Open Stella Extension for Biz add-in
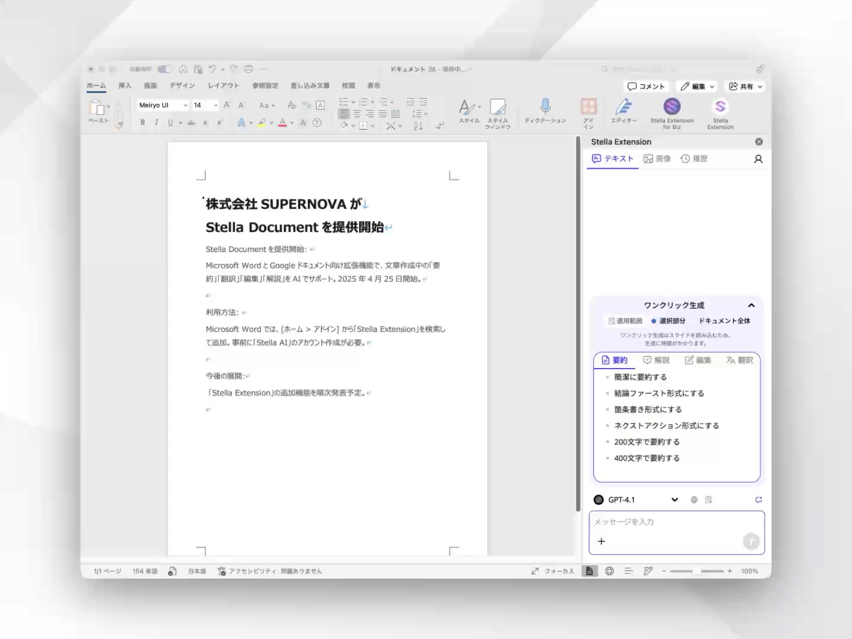The image size is (852, 639). (x=672, y=113)
